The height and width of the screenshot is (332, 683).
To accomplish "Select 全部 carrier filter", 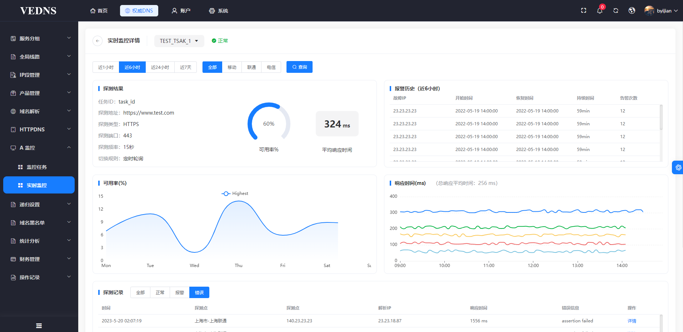I will [x=212, y=67].
